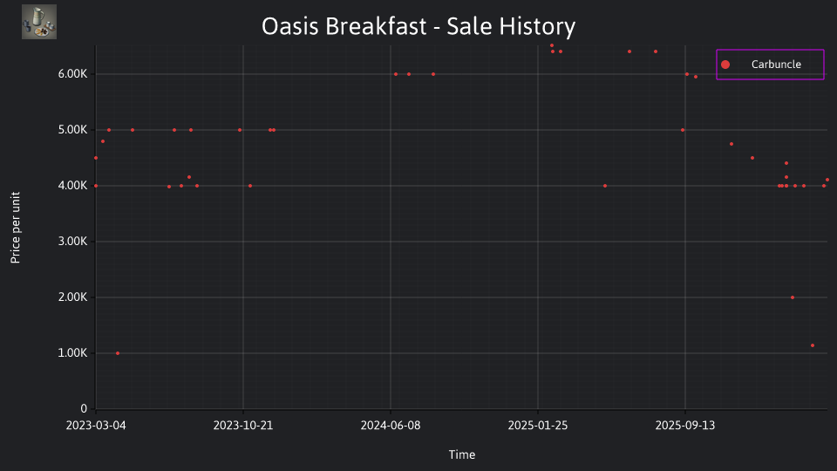Click the Oasis Breakfast - Sale History title
Image resolution: width=837 pixels, height=471 pixels.
click(418, 26)
